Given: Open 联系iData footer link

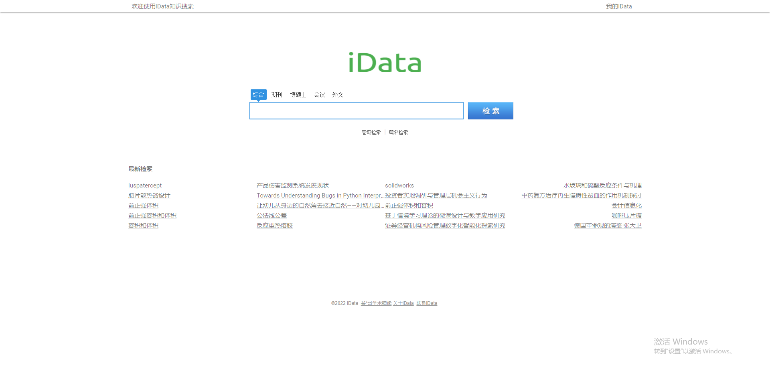Looking at the screenshot, I should [x=427, y=303].
